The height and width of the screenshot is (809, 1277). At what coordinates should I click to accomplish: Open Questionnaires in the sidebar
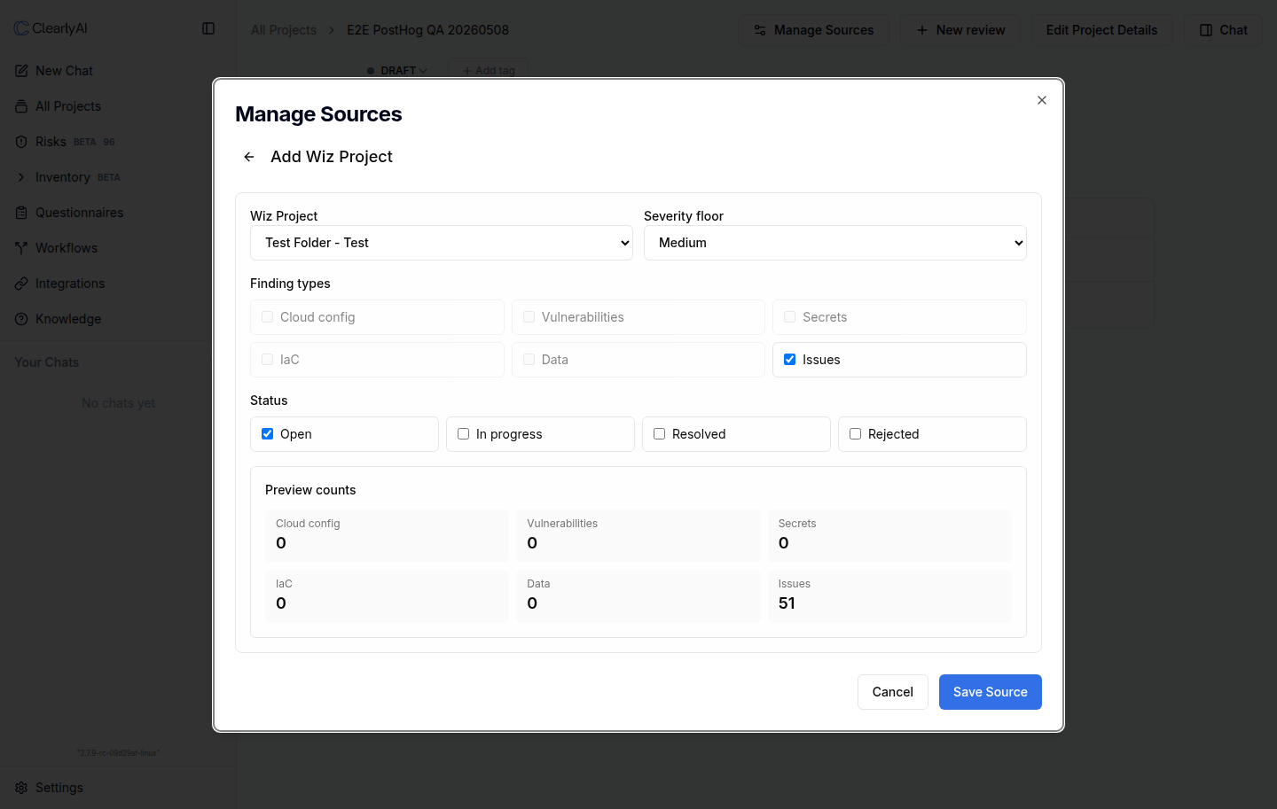[80, 213]
